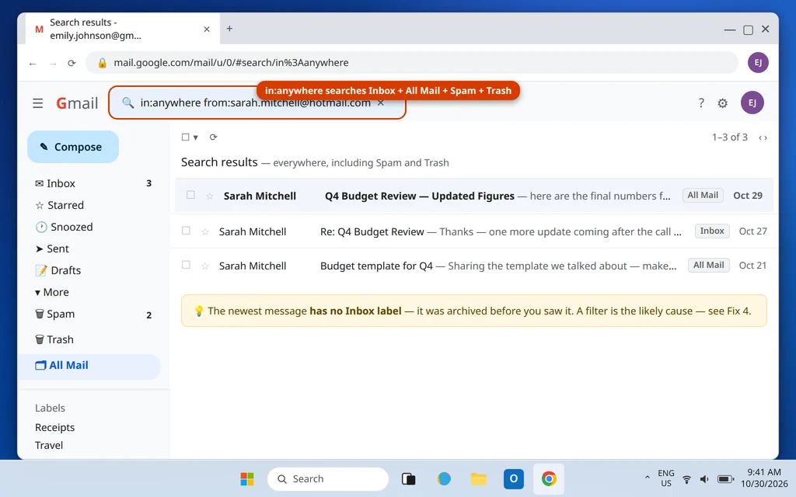Open the Spam folder

94,315
